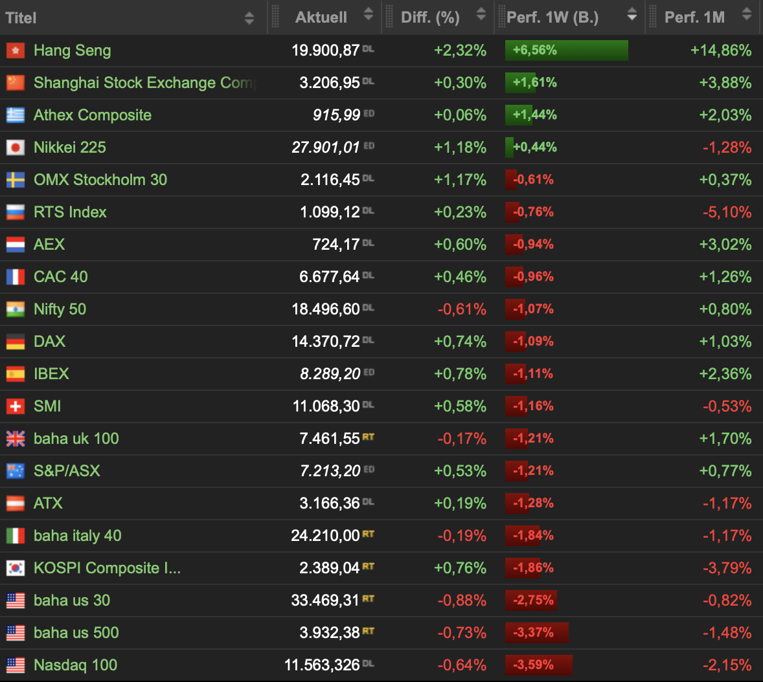Toggle sort arrows on Aktuell column
The width and height of the screenshot is (763, 682).
[369, 14]
